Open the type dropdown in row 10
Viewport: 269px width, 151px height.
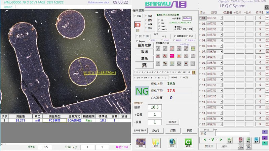221,68
